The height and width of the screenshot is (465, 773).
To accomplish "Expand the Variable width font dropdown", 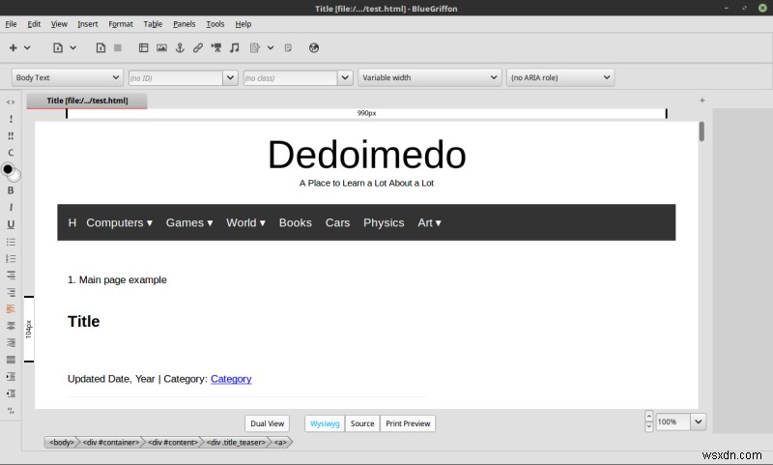I will pos(429,77).
